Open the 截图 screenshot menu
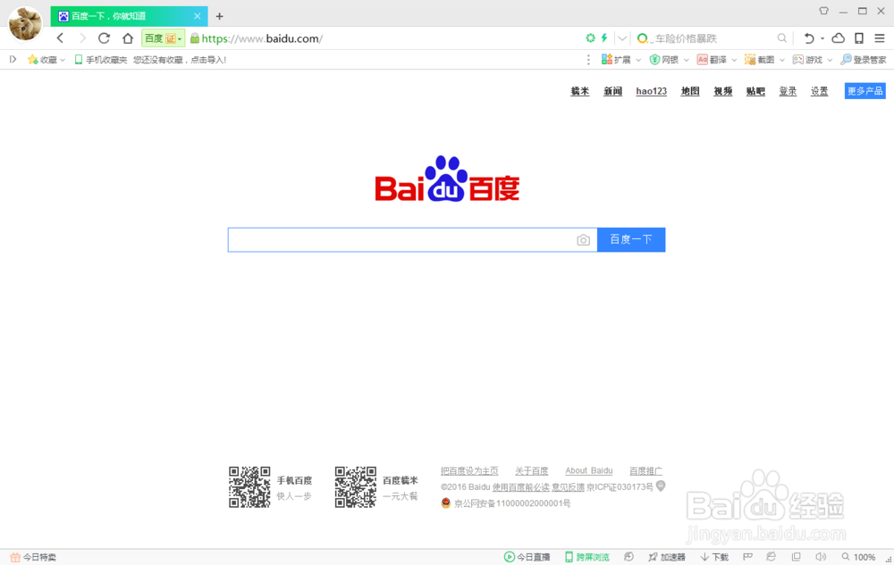 pyautogui.click(x=764, y=59)
